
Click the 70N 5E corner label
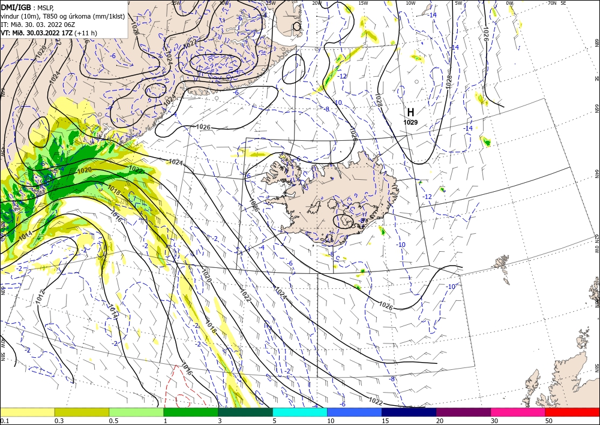click(x=557, y=3)
